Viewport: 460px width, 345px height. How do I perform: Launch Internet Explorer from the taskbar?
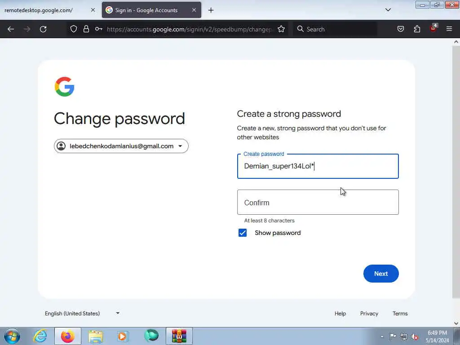click(40, 336)
